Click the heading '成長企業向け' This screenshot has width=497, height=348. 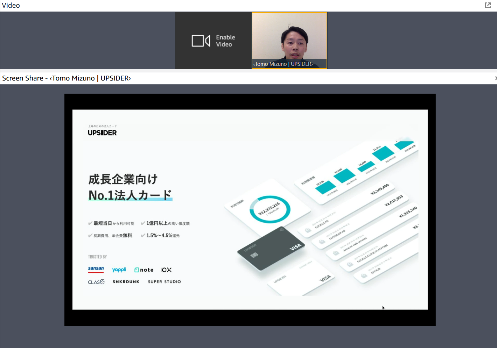coord(123,179)
